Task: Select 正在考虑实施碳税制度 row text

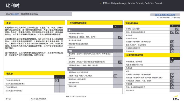Action: [14, 91]
